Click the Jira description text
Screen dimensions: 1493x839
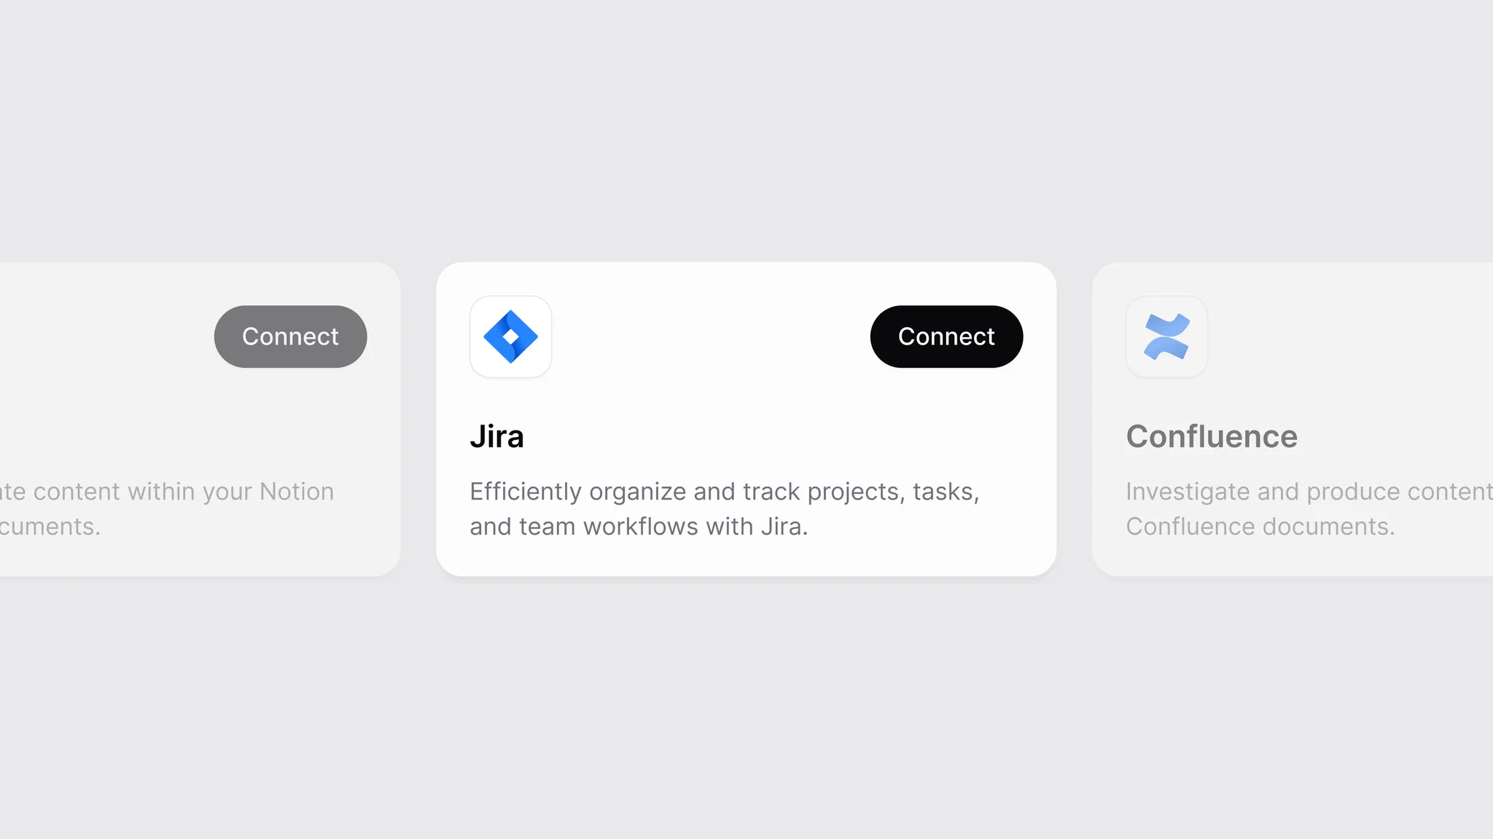725,508
